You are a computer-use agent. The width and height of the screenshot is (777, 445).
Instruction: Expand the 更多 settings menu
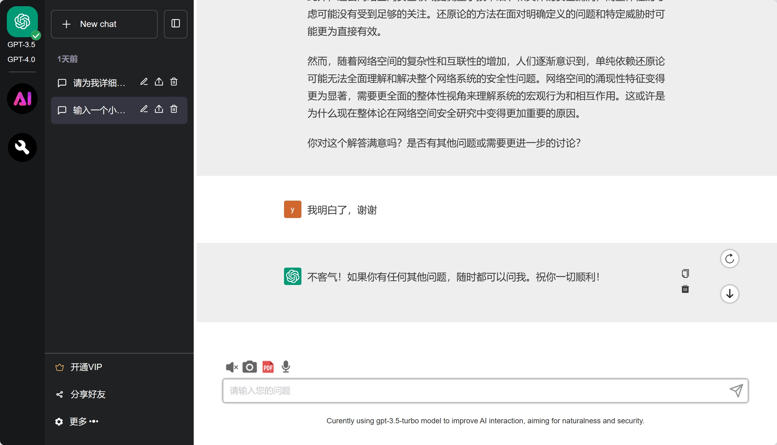(x=84, y=421)
